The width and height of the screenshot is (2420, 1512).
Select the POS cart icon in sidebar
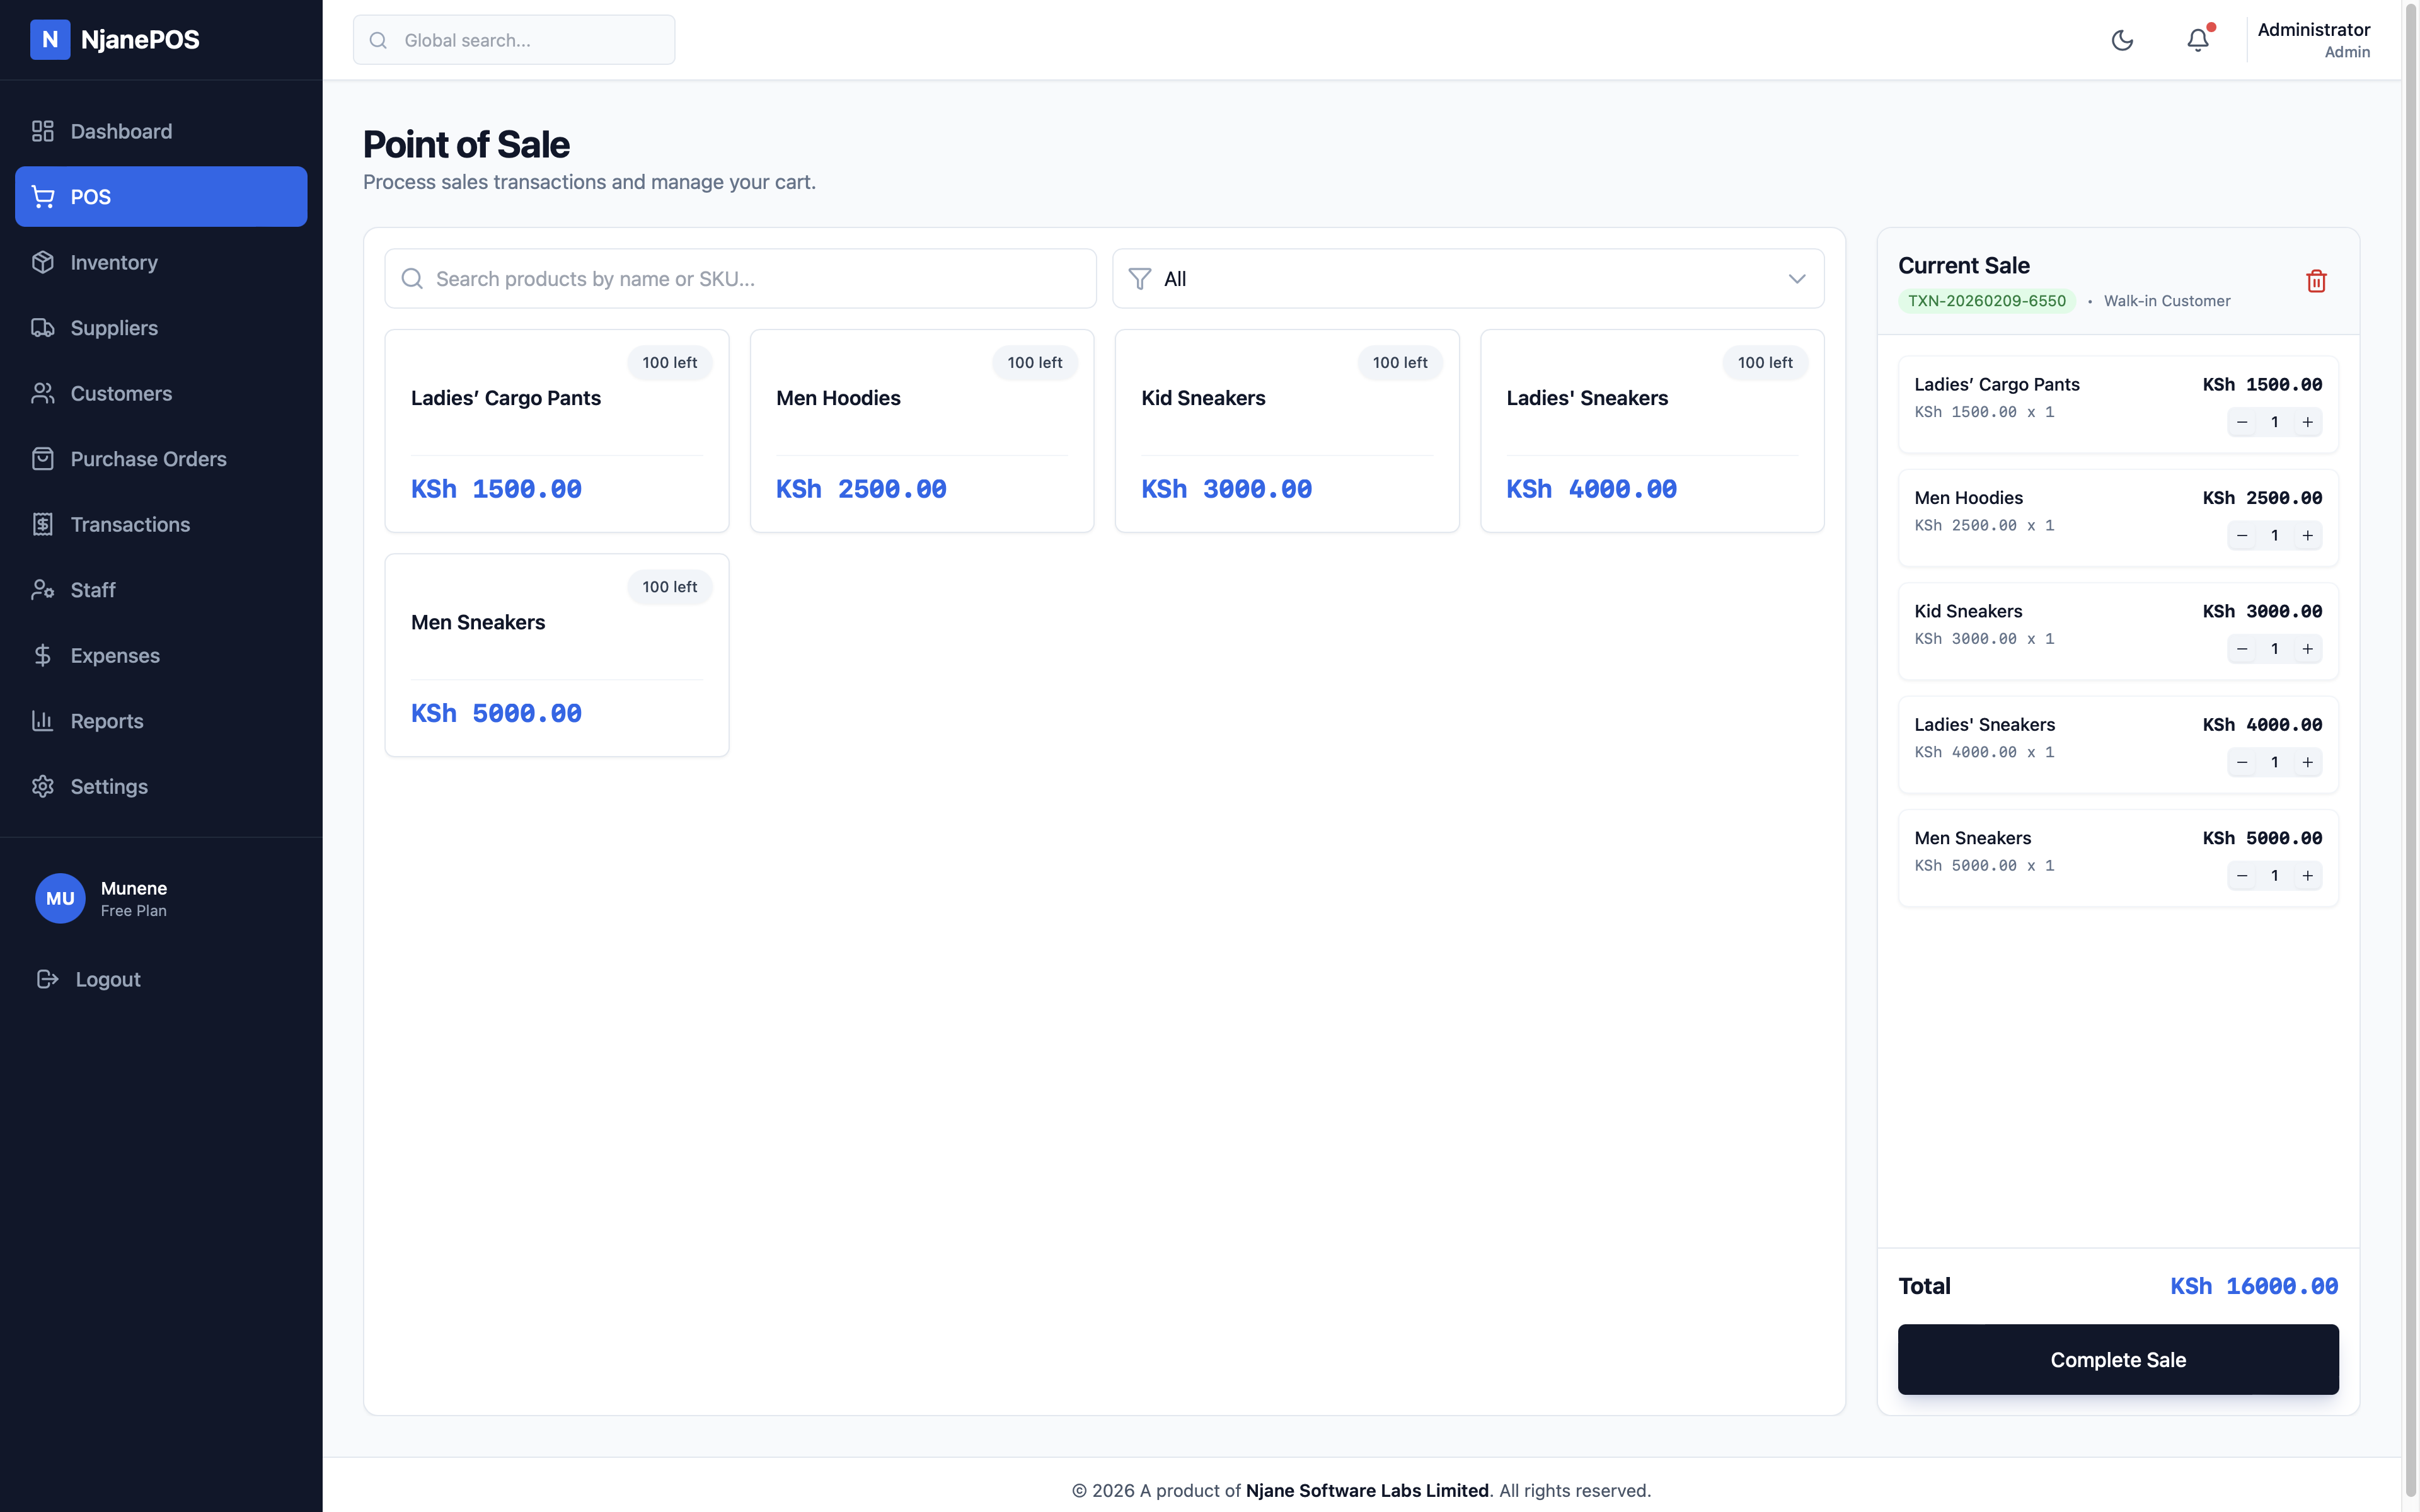coord(43,197)
